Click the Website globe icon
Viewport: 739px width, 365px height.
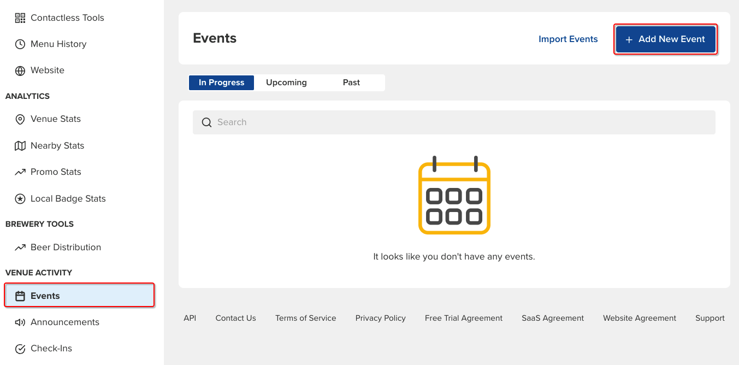[20, 70]
